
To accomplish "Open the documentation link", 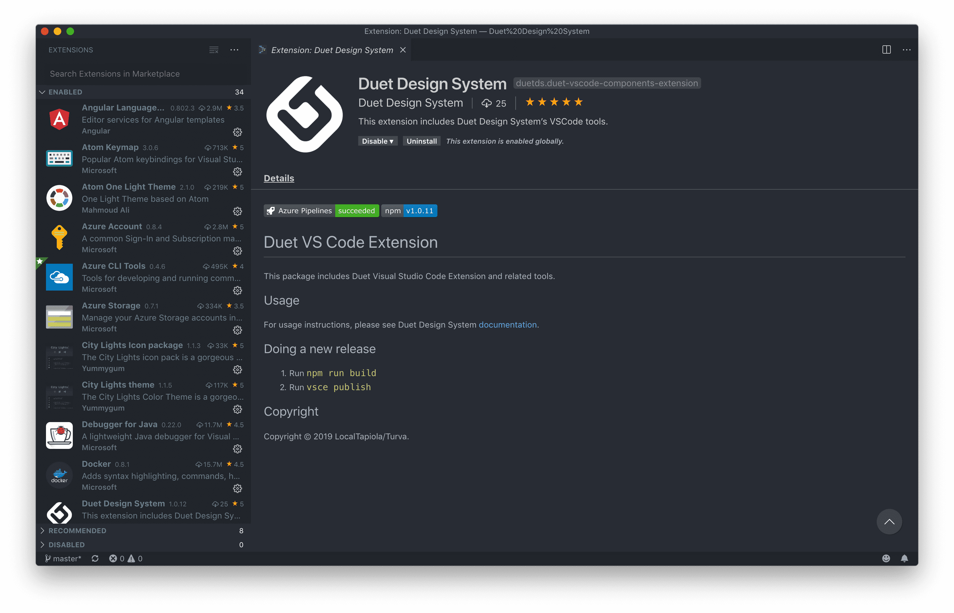I will point(507,325).
